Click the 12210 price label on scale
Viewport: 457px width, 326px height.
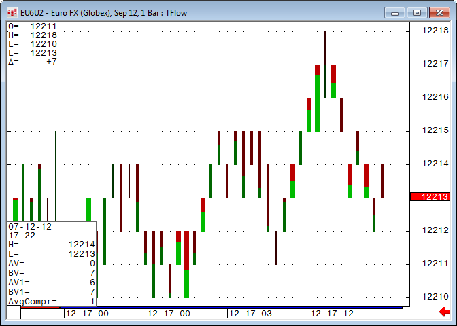[435, 297]
